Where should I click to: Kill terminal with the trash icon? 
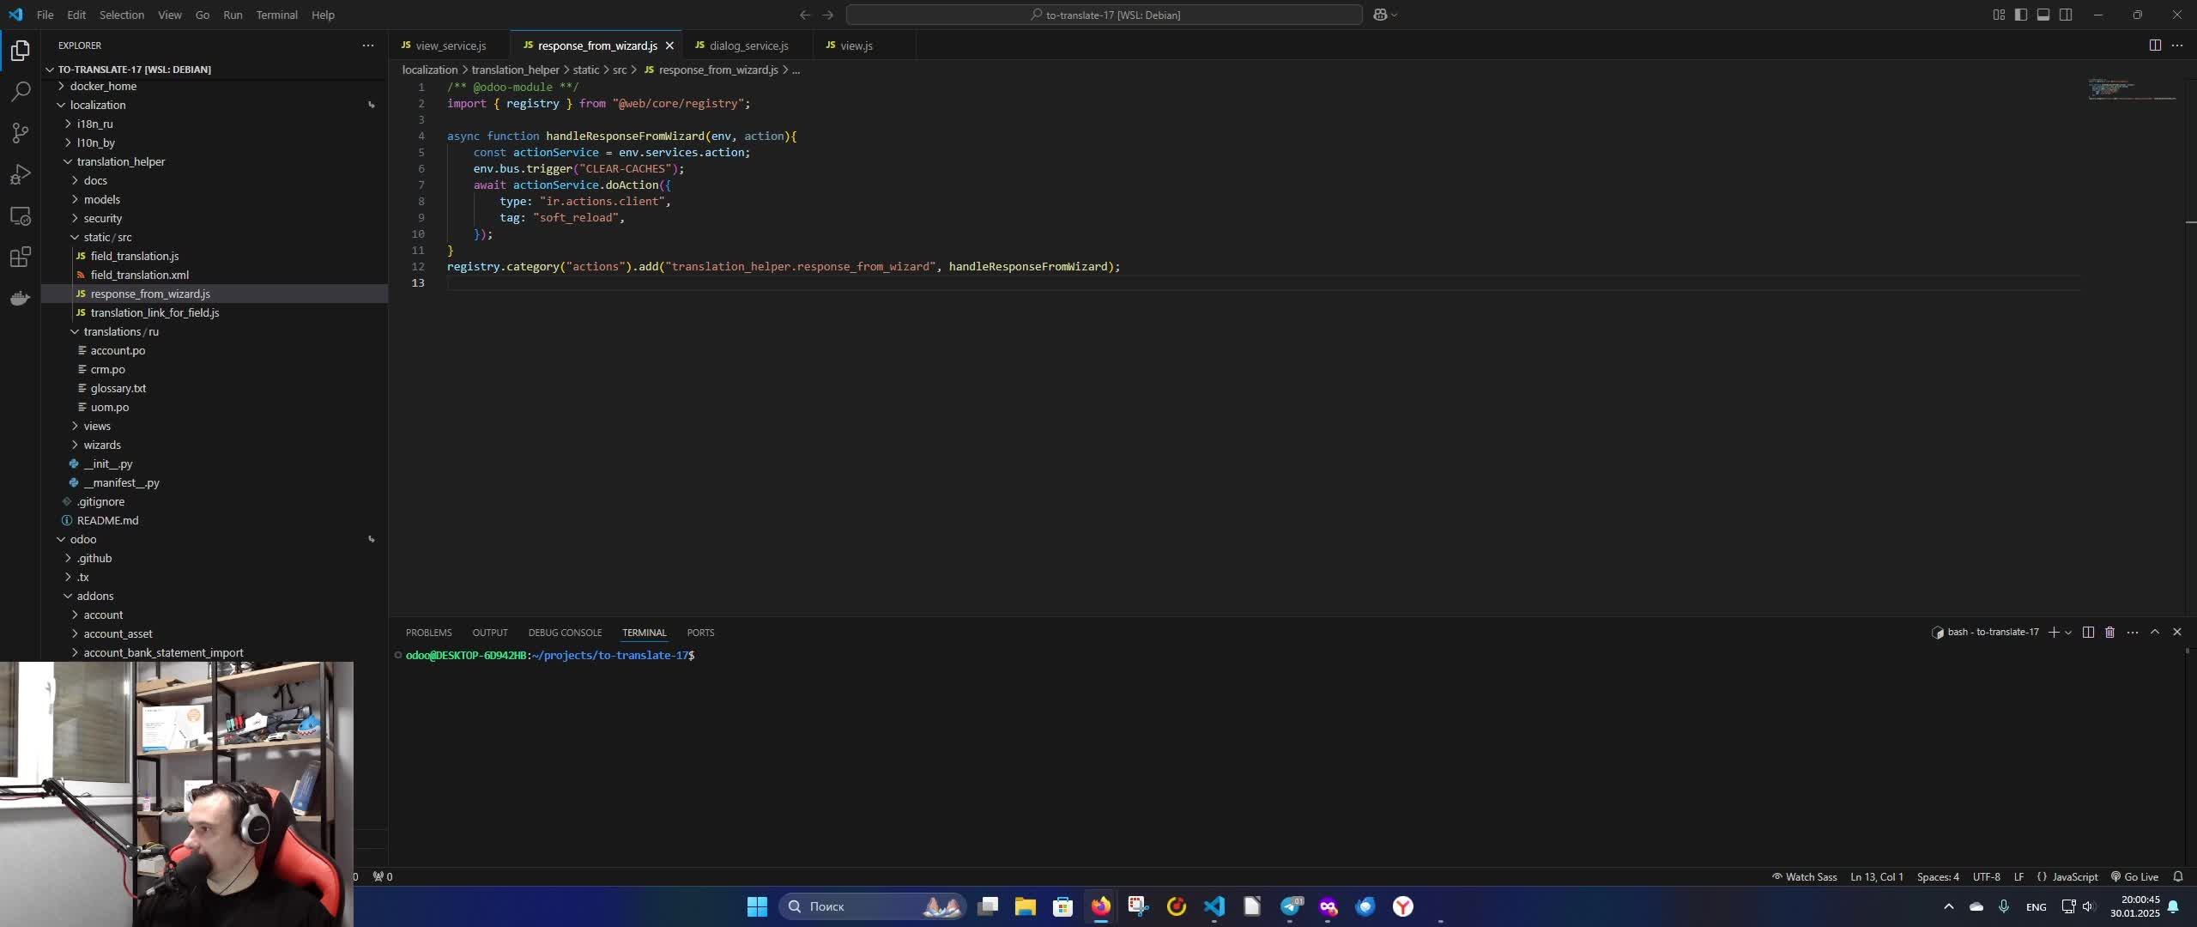point(2109,633)
